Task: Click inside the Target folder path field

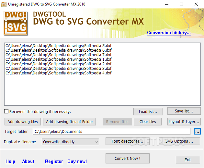Action: [x=111, y=132]
